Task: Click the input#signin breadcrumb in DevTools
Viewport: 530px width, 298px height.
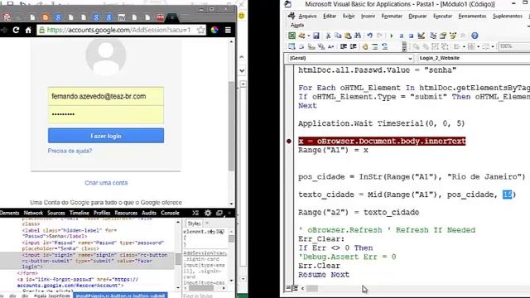Action: pyautogui.click(x=121, y=296)
